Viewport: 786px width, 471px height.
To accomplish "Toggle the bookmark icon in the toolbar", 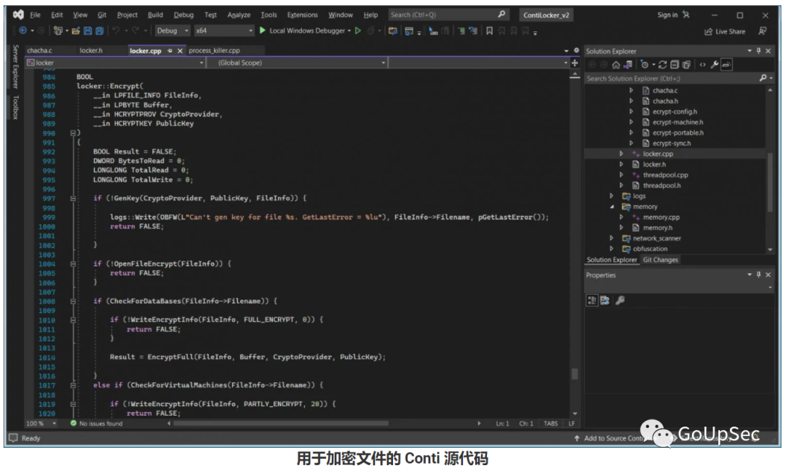I will pyautogui.click(x=489, y=31).
